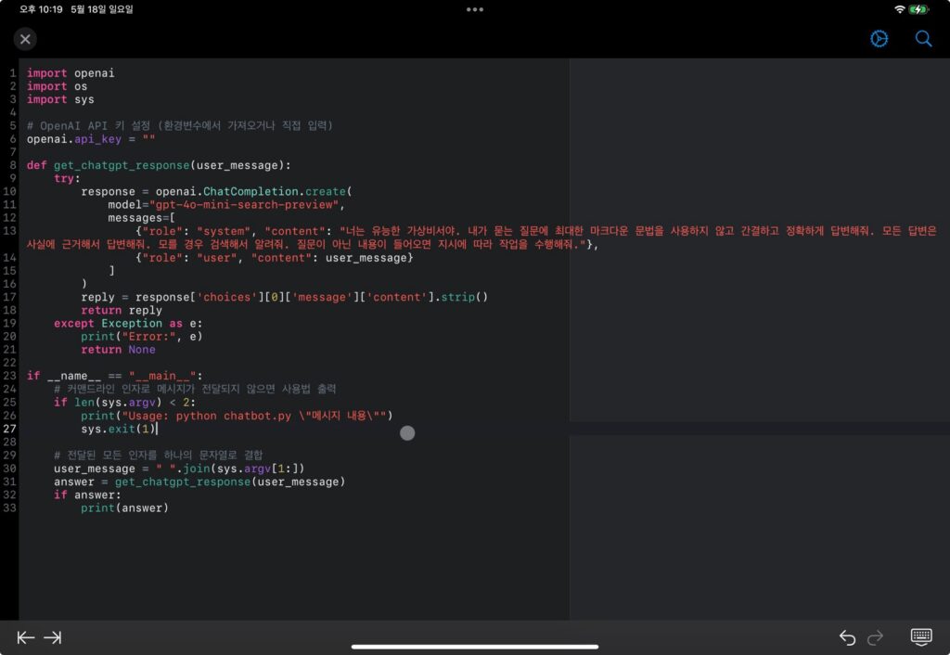Tap the 5월 18일 일요일 date
Screen dimensions: 950x655
click(x=102, y=9)
